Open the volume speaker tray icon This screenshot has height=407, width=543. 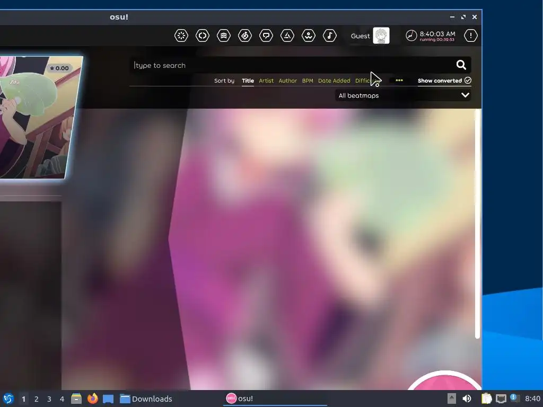click(x=467, y=399)
